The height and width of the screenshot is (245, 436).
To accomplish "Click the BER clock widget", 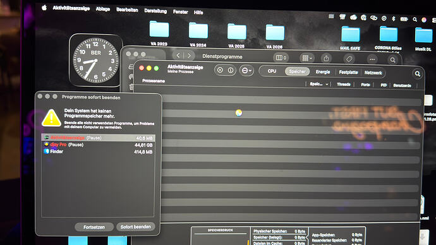I will pyautogui.click(x=95, y=60).
